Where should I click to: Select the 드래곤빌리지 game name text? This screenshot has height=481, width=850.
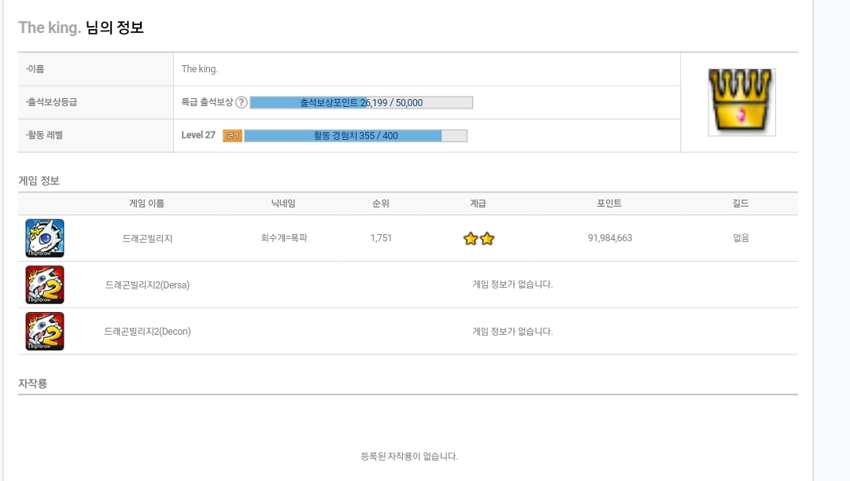pyautogui.click(x=147, y=239)
